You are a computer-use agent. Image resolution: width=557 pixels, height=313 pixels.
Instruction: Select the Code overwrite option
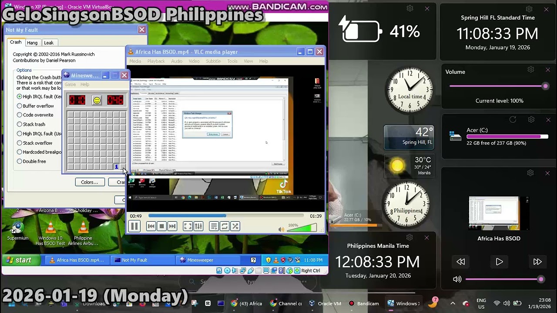[35, 115]
